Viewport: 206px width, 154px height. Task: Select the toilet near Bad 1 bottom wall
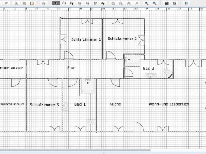pyautogui.click(x=91, y=122)
